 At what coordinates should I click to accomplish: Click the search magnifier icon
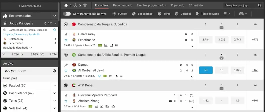point(260,5)
